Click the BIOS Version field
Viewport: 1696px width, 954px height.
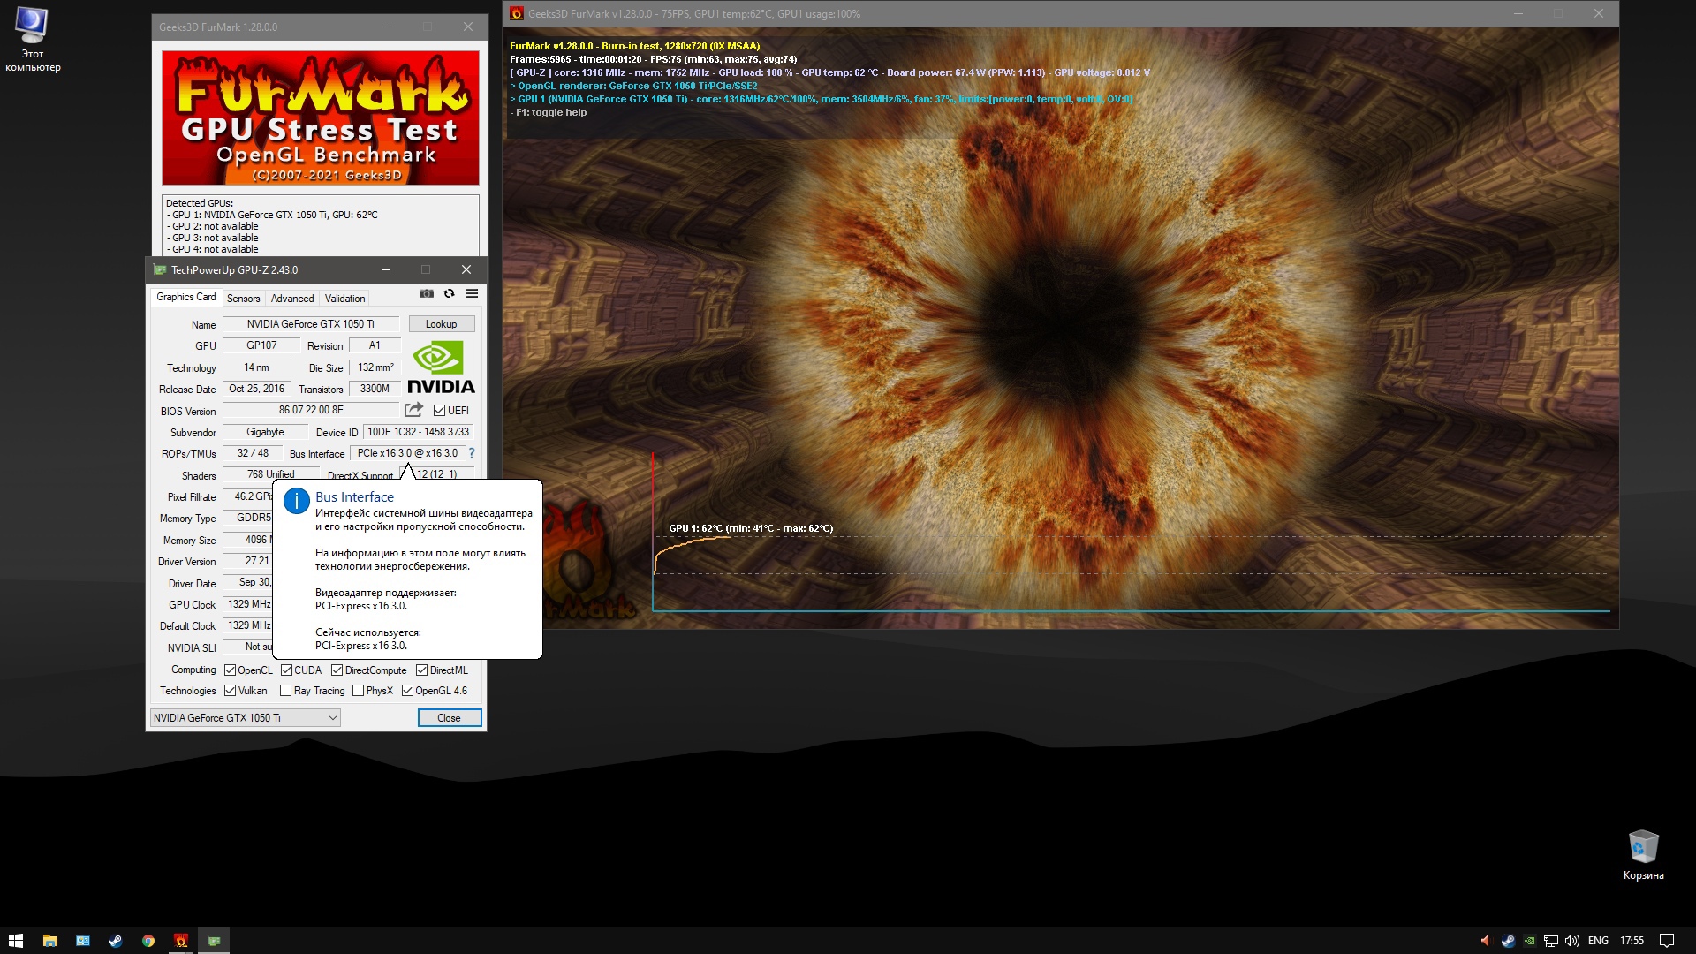311,410
